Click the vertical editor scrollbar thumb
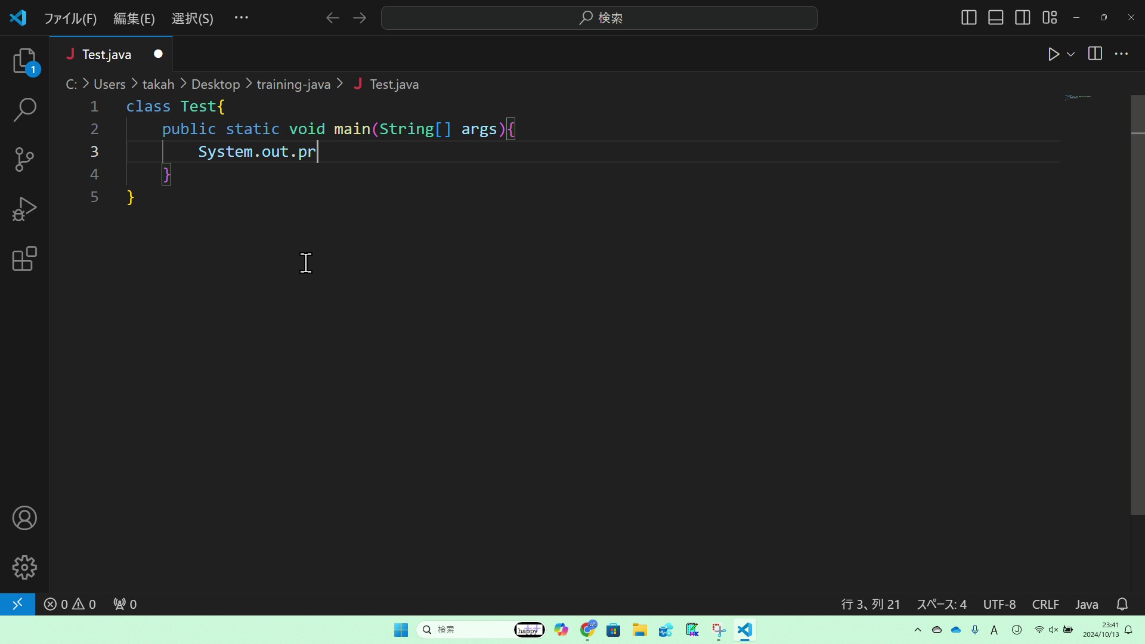The width and height of the screenshot is (1145, 644). click(x=1138, y=305)
